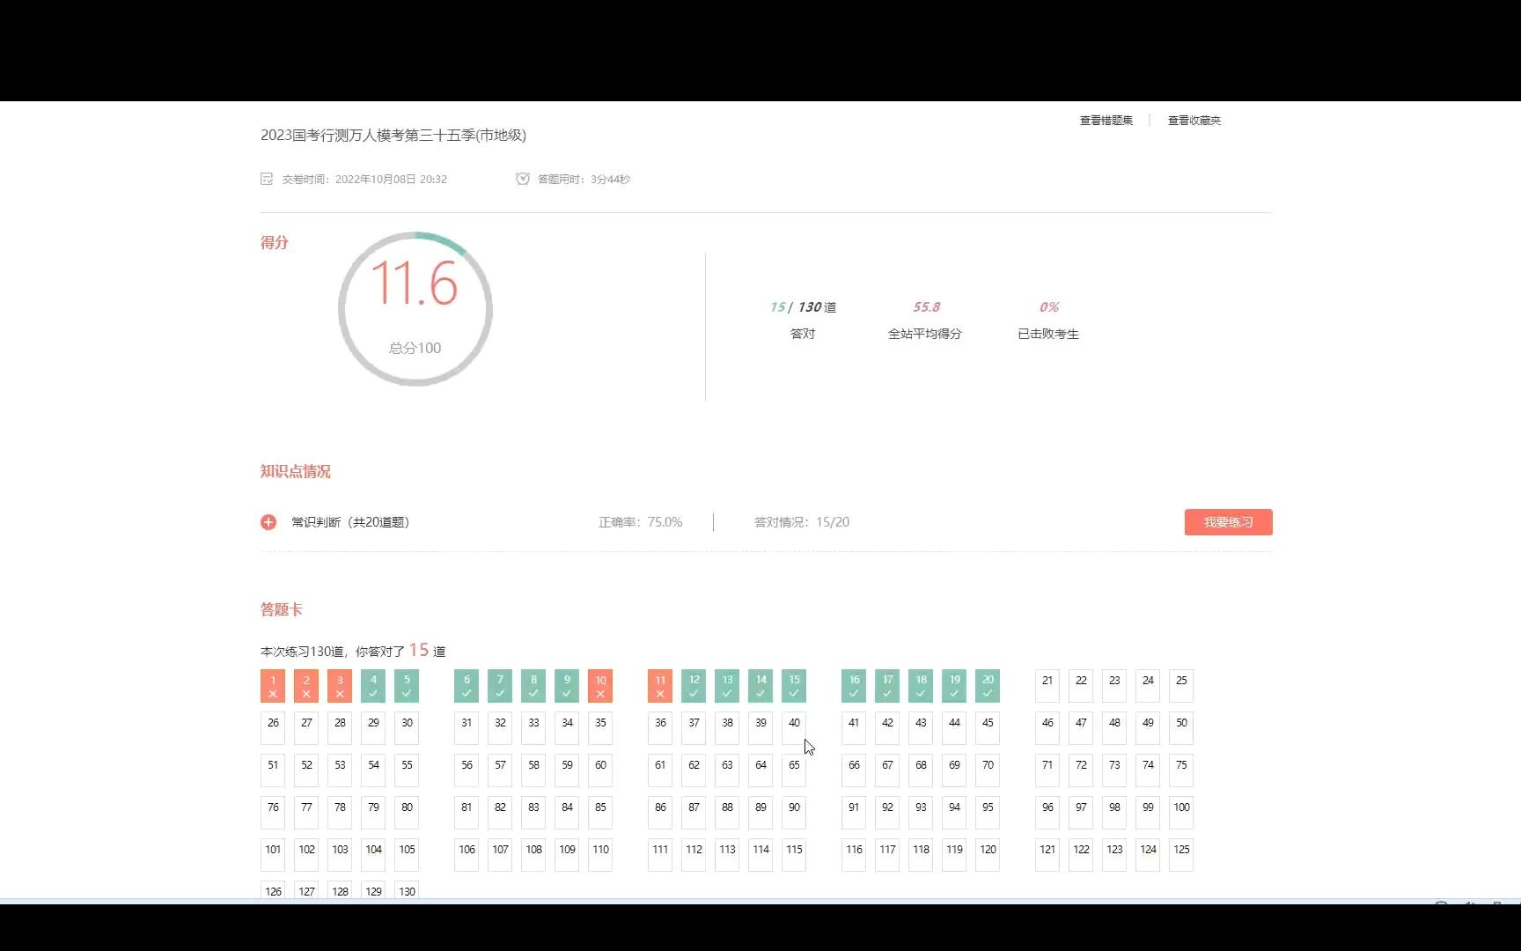The height and width of the screenshot is (951, 1521).
Task: Select unanswered question 21
Action: pos(1047,686)
